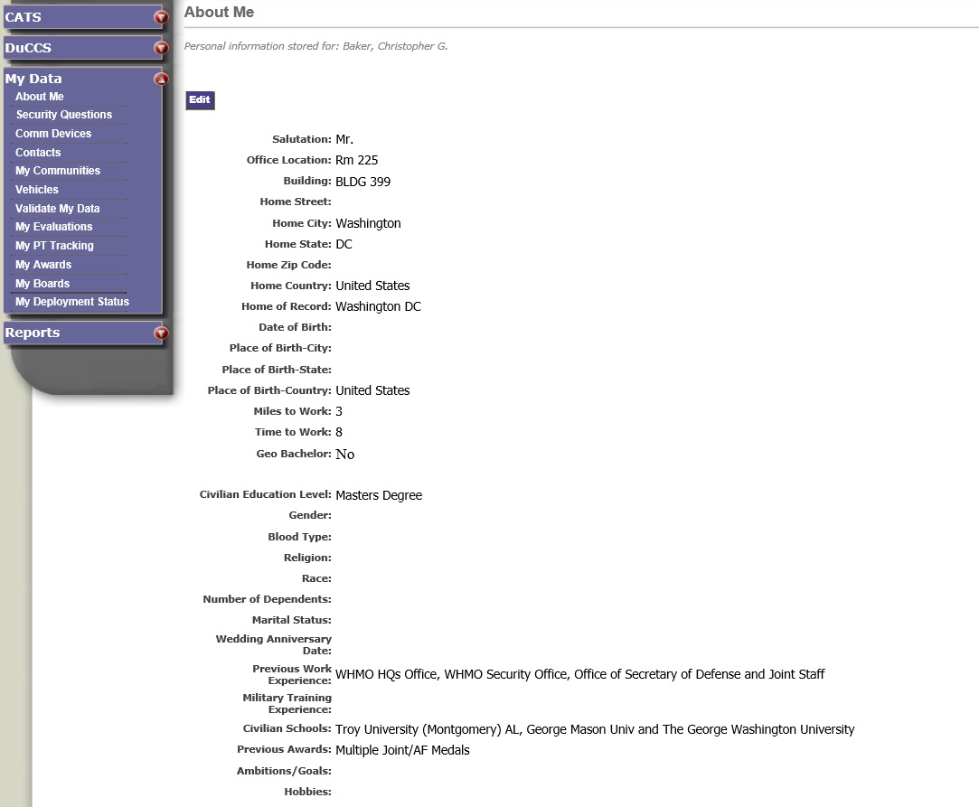Expand the CATS section arrow icon
This screenshot has width=979, height=807.
pos(161,17)
